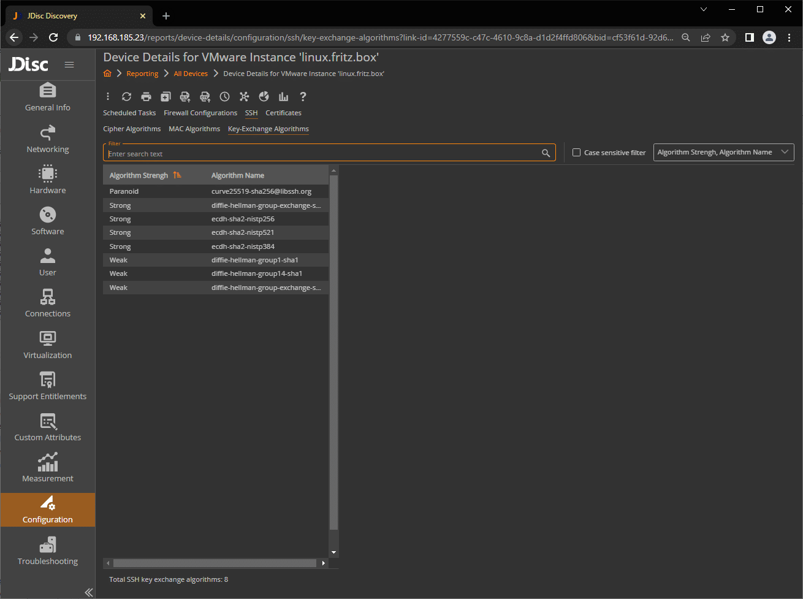Click into the Filter search text field
Screen dimensions: 803x599
322,154
